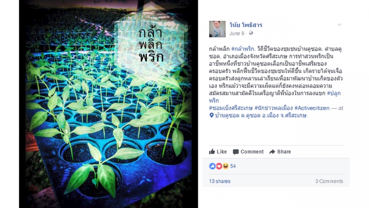This screenshot has width=369, height=208.
Task: Open the 3 Comments link
Action: 329,181
